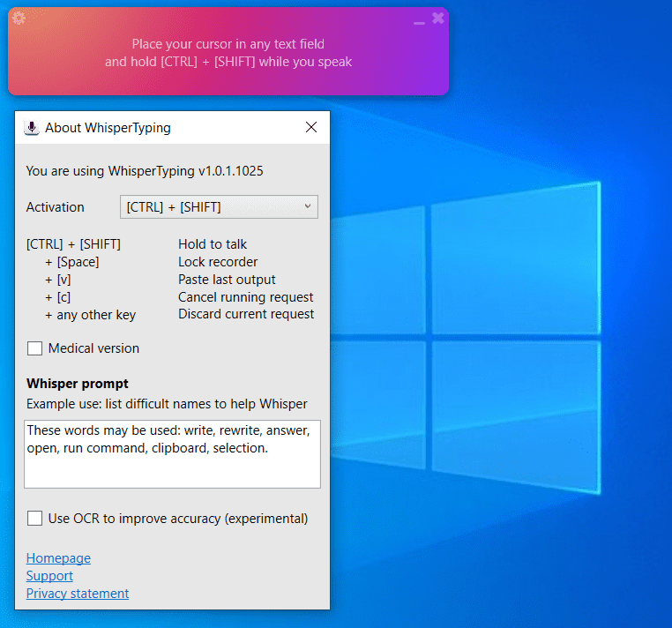Click the 'Discard current request' label

pyautogui.click(x=246, y=314)
